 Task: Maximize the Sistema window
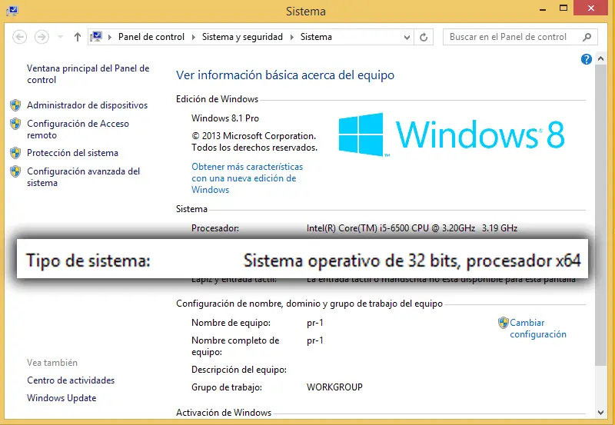pos(563,8)
